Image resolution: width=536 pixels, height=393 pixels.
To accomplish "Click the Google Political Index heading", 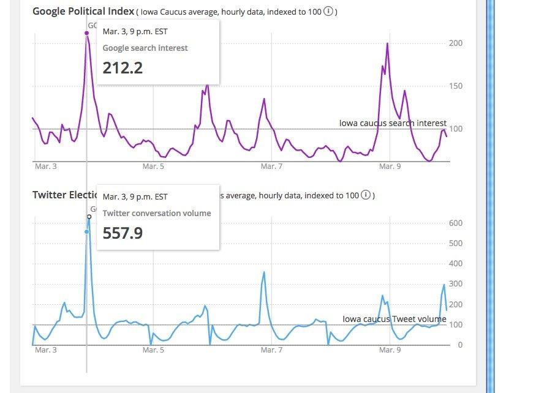I will coord(83,12).
